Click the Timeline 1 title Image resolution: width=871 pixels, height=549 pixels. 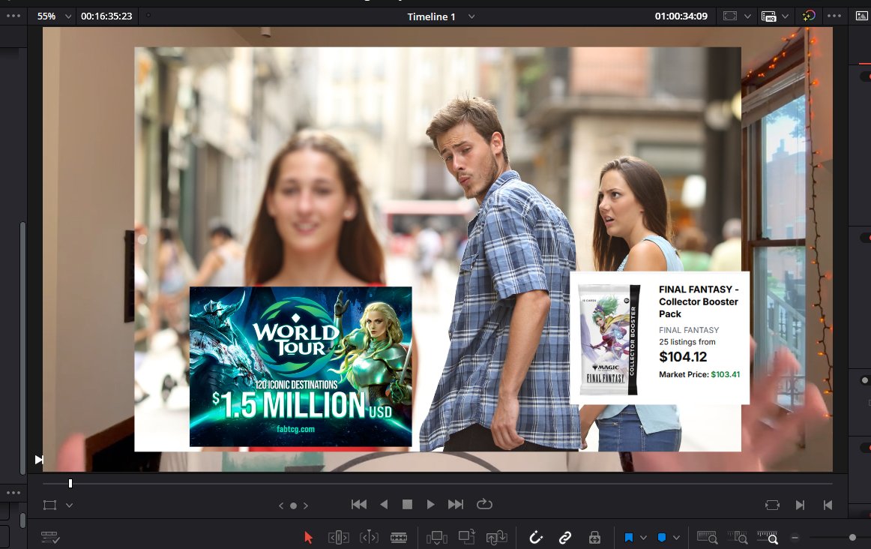[431, 16]
